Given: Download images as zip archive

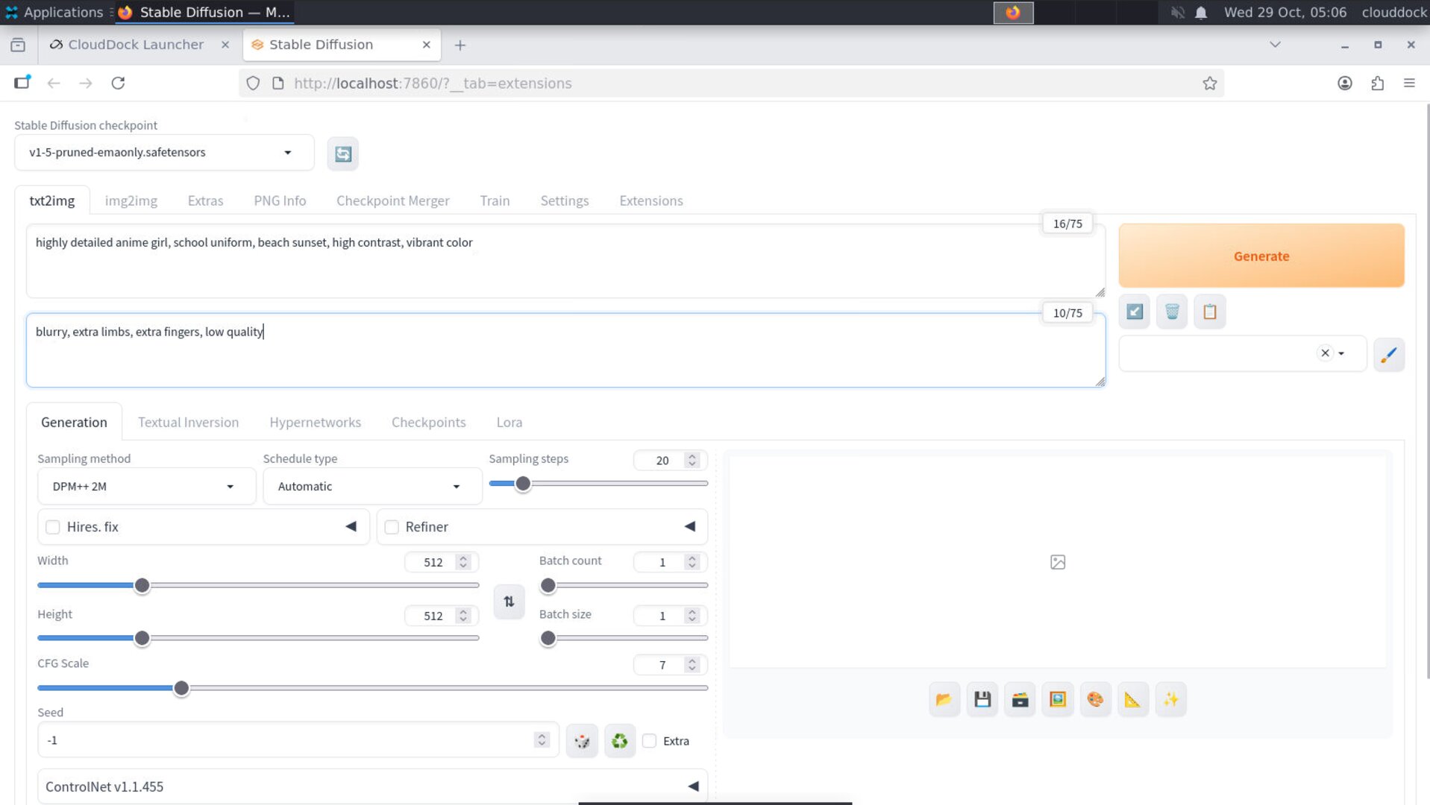Looking at the screenshot, I should (x=1020, y=699).
